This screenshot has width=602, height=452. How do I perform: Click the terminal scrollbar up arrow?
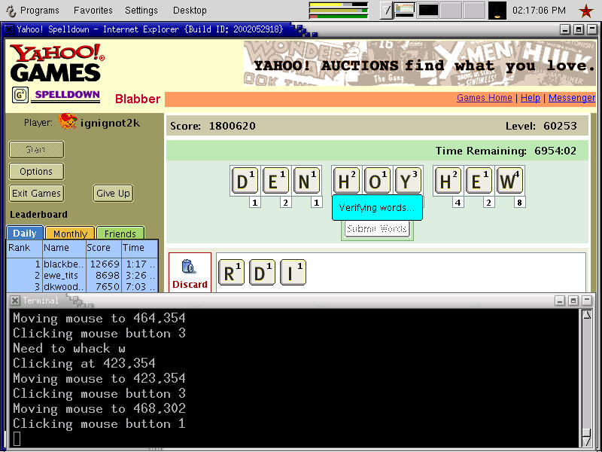(x=587, y=315)
